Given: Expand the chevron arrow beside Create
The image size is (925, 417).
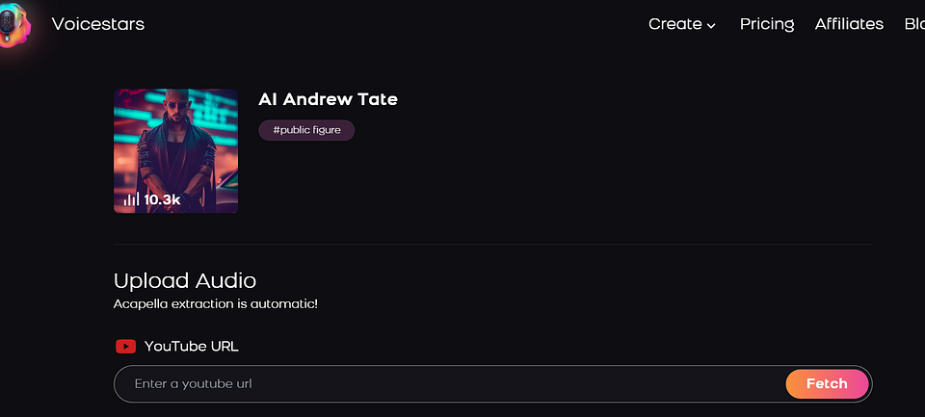Looking at the screenshot, I should (711, 25).
